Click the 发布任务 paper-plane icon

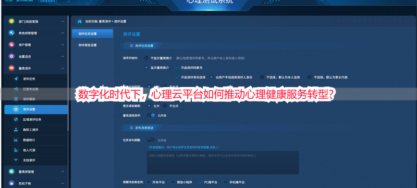click(x=16, y=79)
